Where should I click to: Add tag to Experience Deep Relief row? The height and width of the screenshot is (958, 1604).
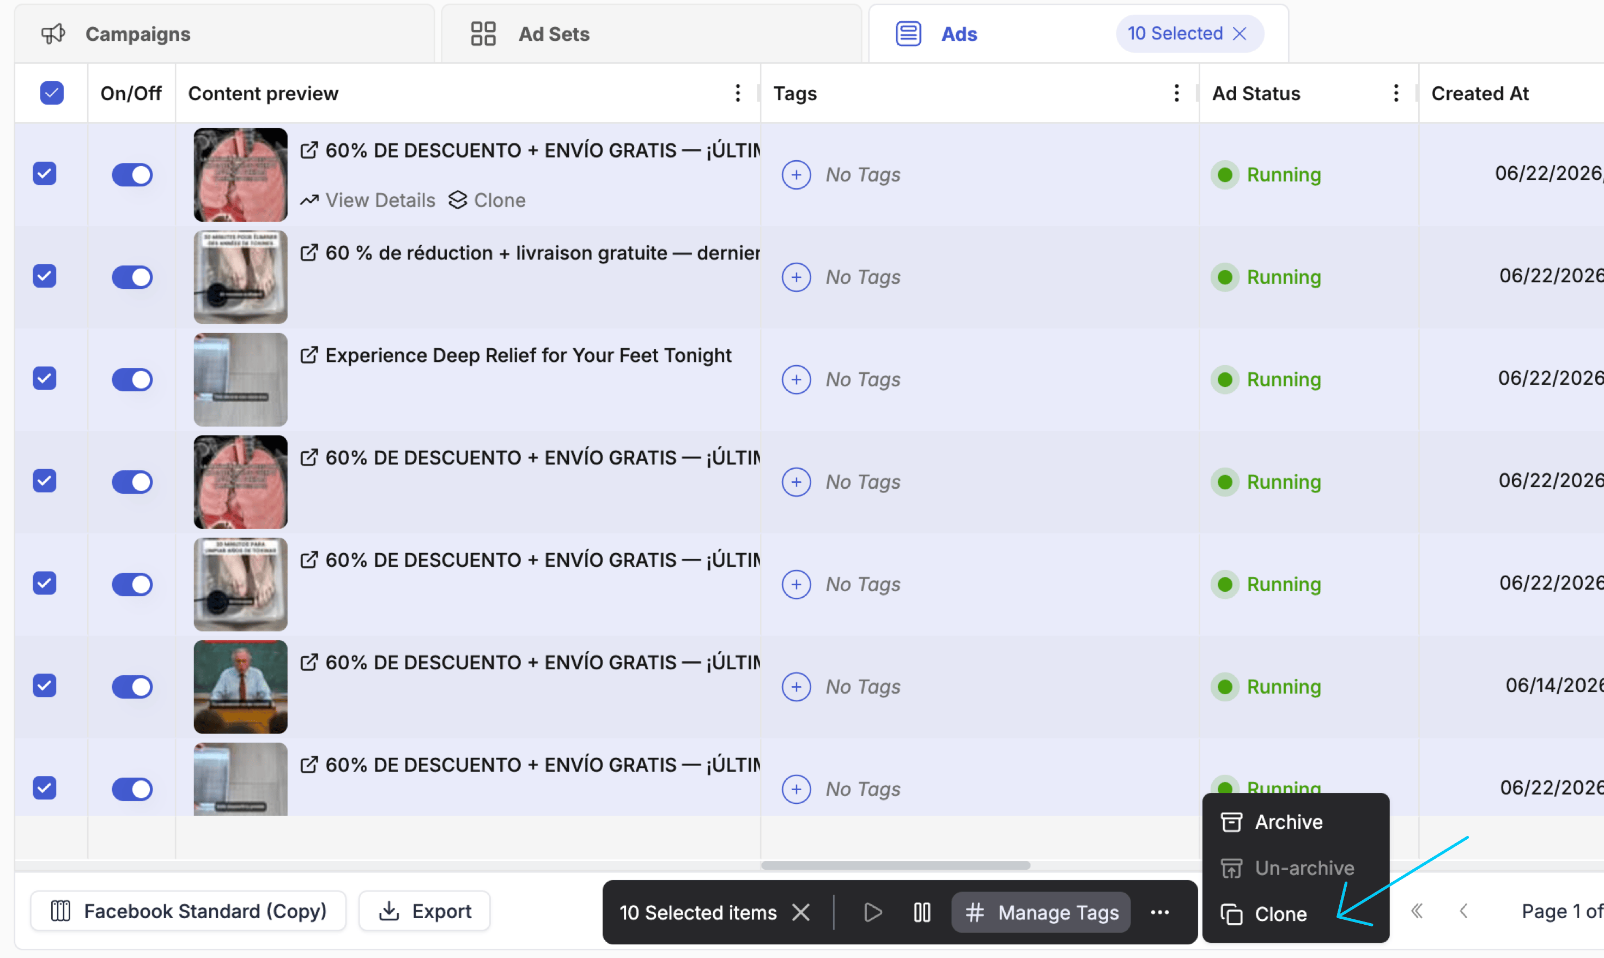pyautogui.click(x=796, y=380)
